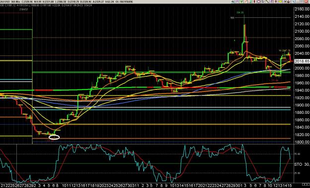Click the symbol and quote header line at top-left
Image resolution: width=310 pixels, height=188 pixels.
coord(66,1)
